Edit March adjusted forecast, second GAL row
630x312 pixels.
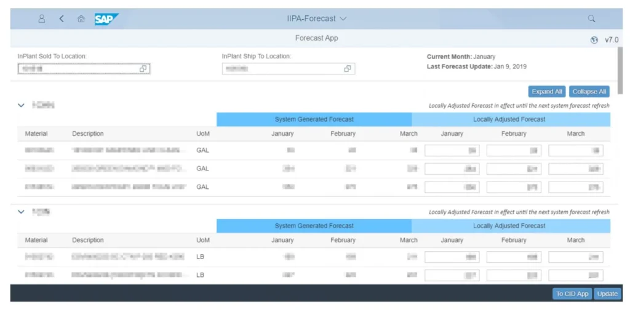(x=576, y=169)
